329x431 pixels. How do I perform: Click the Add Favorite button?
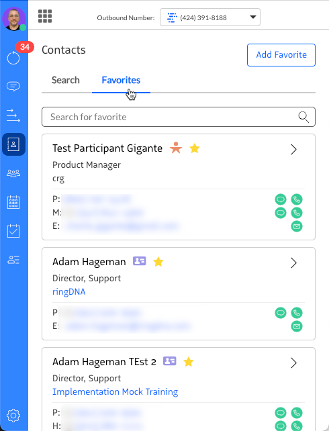281,55
